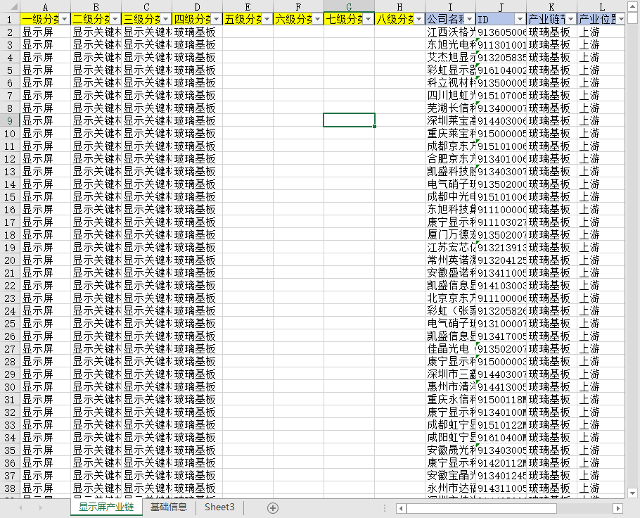Click horizontal scrollbar left arrow
This screenshot has height=518, width=640.
(401, 508)
